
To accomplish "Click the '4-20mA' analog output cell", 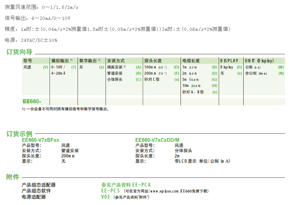I will (58, 73).
